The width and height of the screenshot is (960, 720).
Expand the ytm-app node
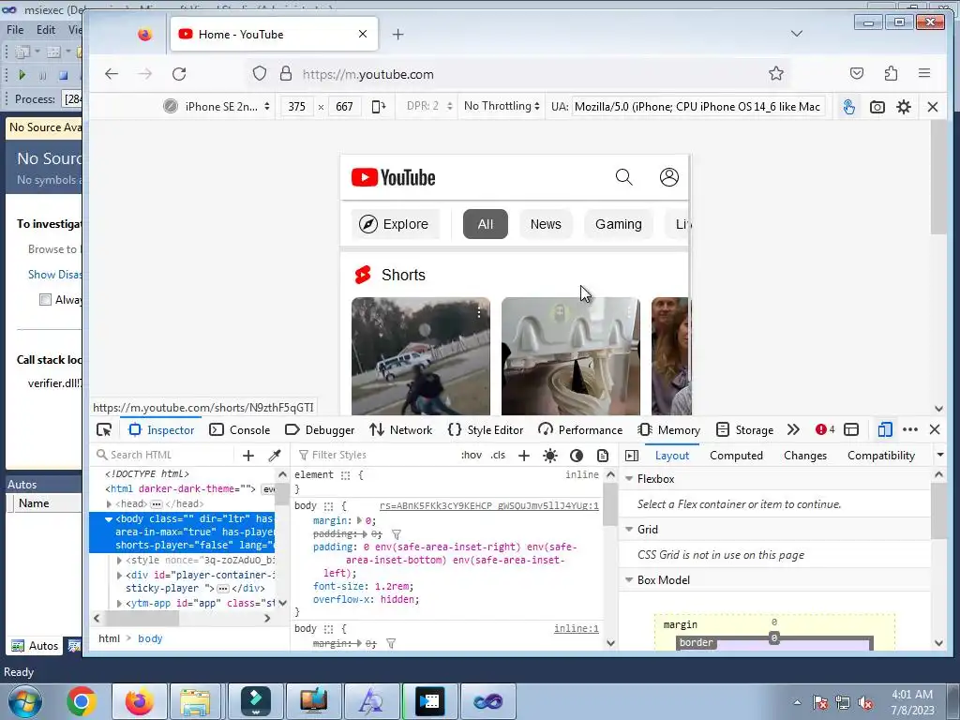(x=119, y=603)
